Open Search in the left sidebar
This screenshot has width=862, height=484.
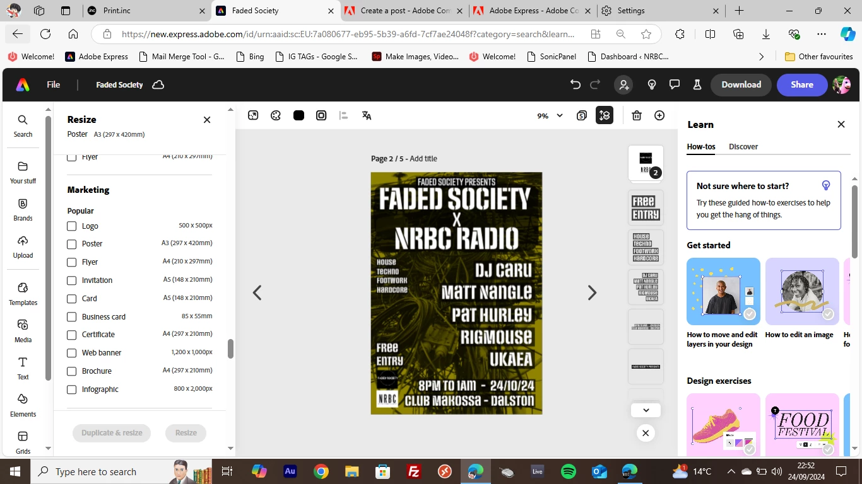tap(23, 126)
